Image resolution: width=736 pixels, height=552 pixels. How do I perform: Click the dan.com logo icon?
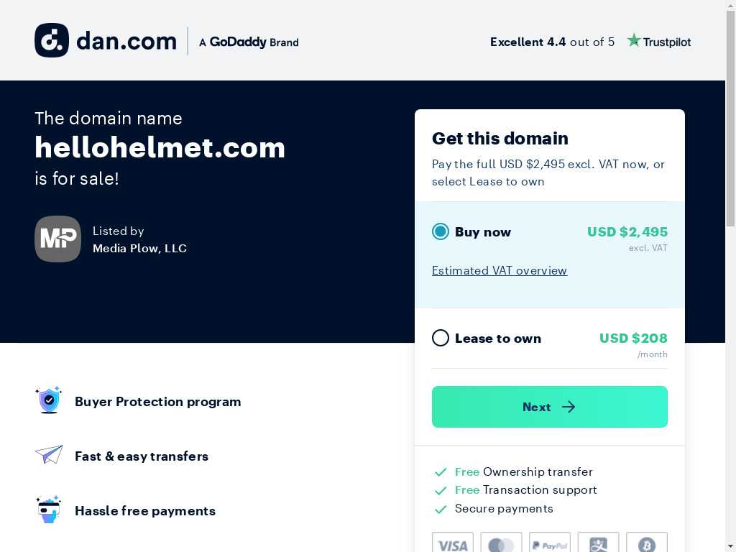pyautogui.click(x=52, y=40)
